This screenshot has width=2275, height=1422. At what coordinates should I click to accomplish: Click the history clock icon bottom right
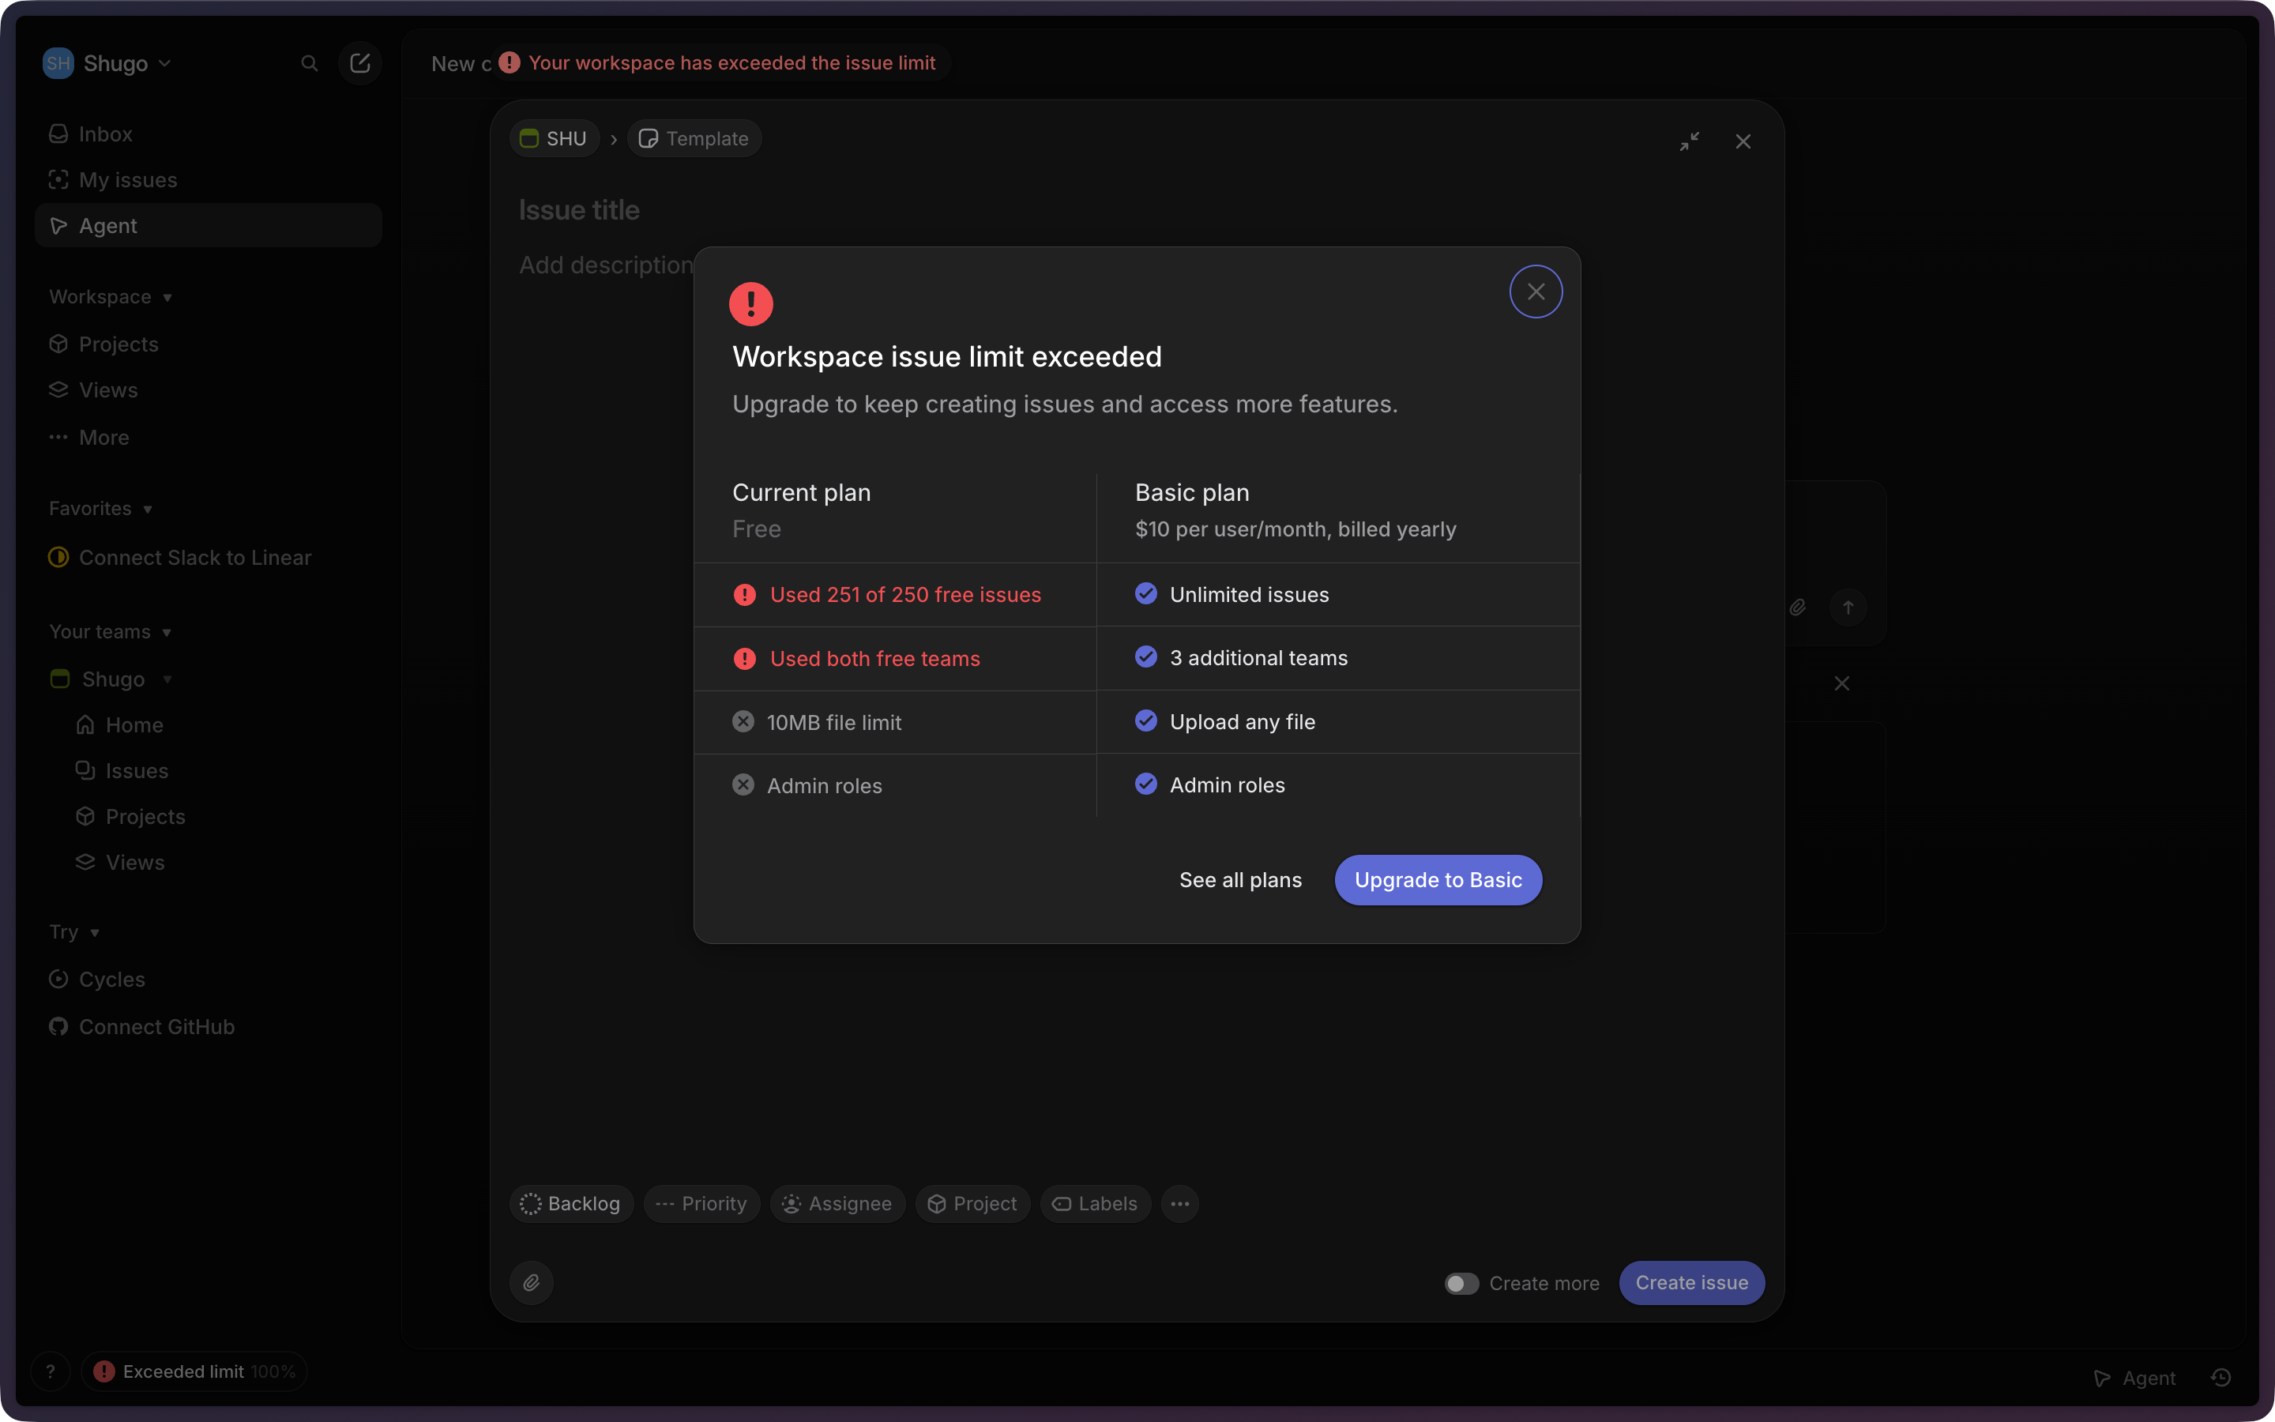pos(2221,1378)
